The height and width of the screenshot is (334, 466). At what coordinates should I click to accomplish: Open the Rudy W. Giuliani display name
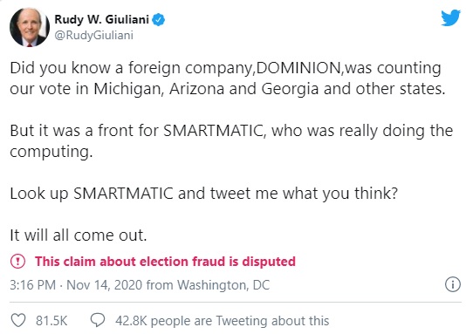coord(101,19)
